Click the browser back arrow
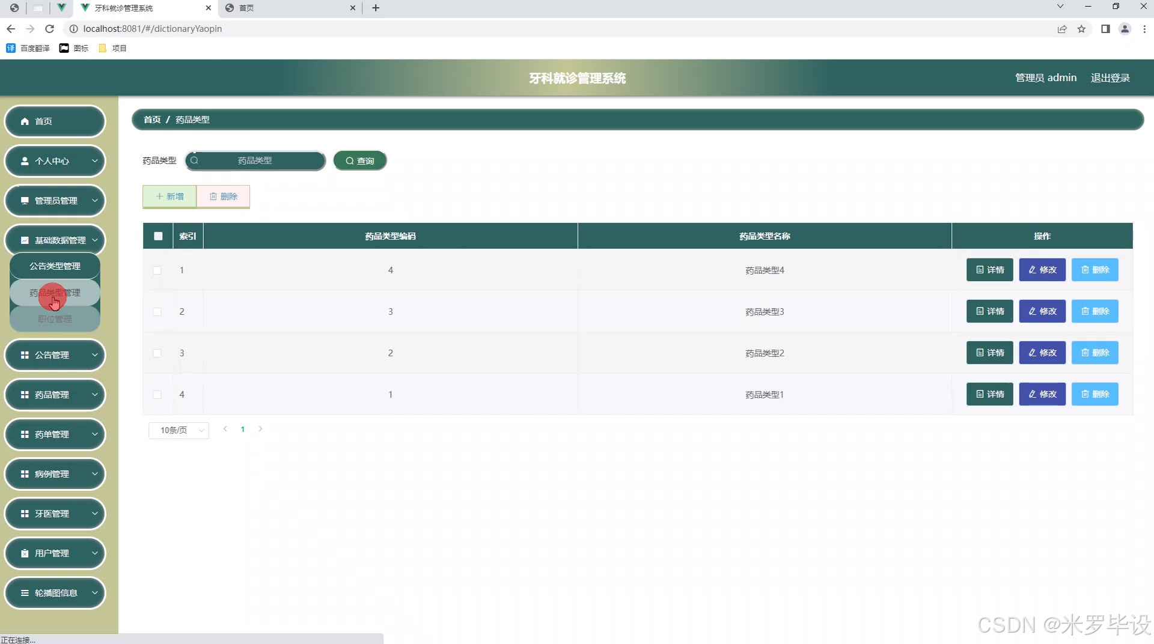This screenshot has height=644, width=1154. (x=11, y=29)
